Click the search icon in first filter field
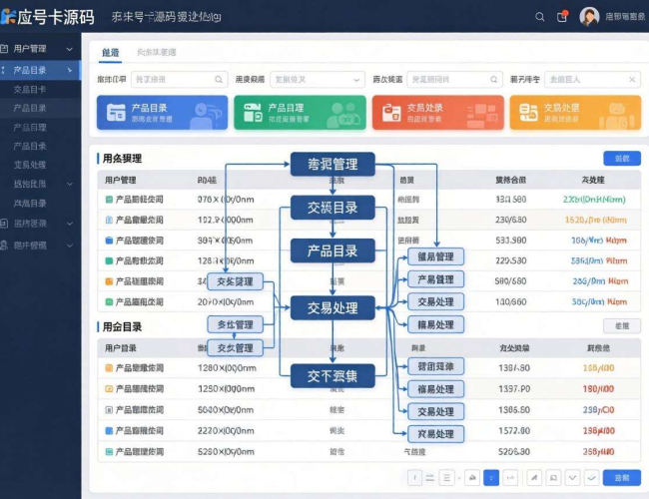The height and width of the screenshot is (499, 649). 219,80
